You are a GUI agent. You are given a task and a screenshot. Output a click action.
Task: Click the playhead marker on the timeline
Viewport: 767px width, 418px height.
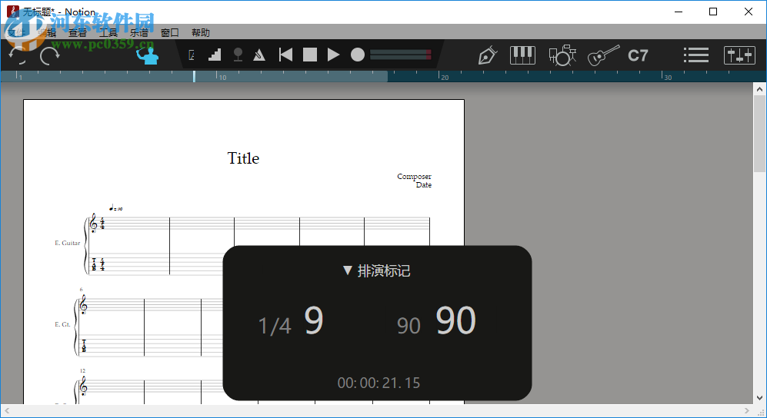(194, 76)
